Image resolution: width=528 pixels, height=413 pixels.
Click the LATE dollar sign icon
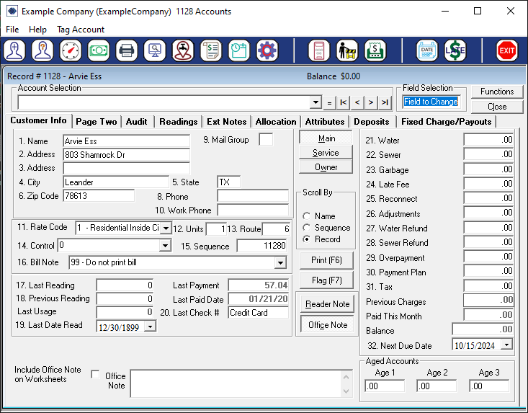(455, 51)
